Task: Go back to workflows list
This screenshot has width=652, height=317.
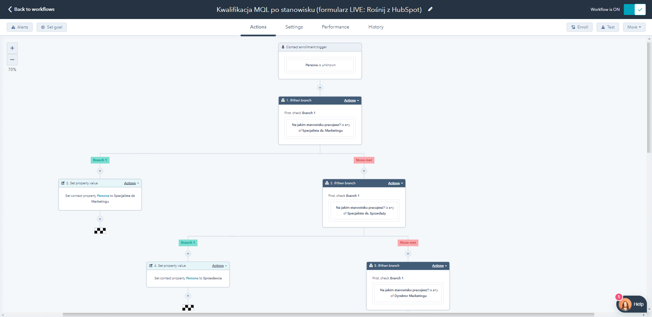Action: click(x=31, y=9)
